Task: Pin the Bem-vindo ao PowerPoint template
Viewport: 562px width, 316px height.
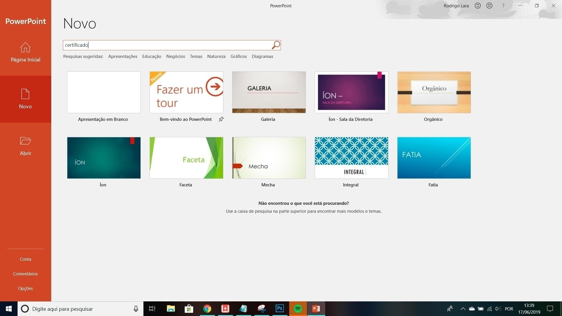Action: 221,119
